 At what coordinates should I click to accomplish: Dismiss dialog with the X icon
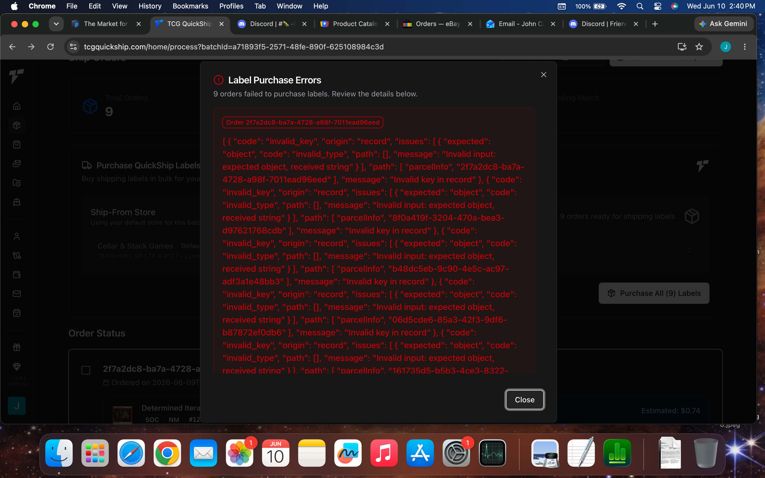point(543,75)
